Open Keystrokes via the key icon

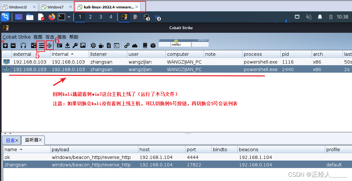(x=75, y=46)
